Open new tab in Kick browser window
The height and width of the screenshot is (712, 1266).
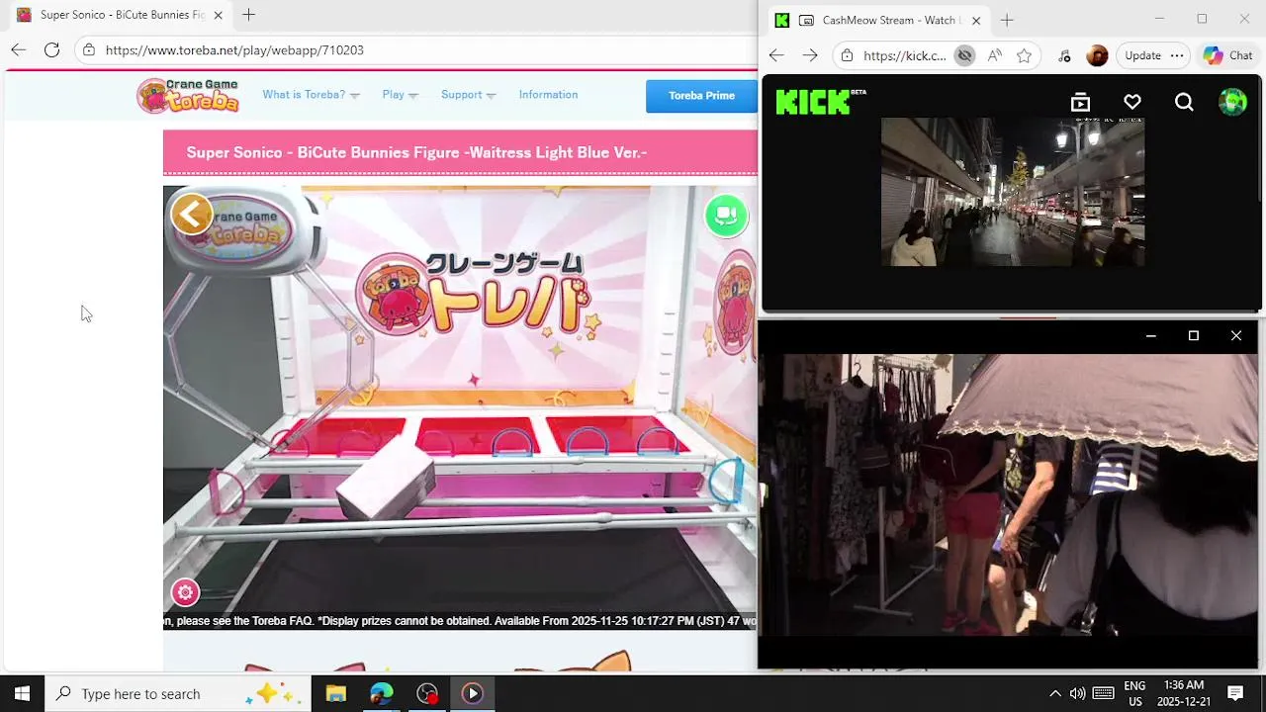tap(1007, 20)
